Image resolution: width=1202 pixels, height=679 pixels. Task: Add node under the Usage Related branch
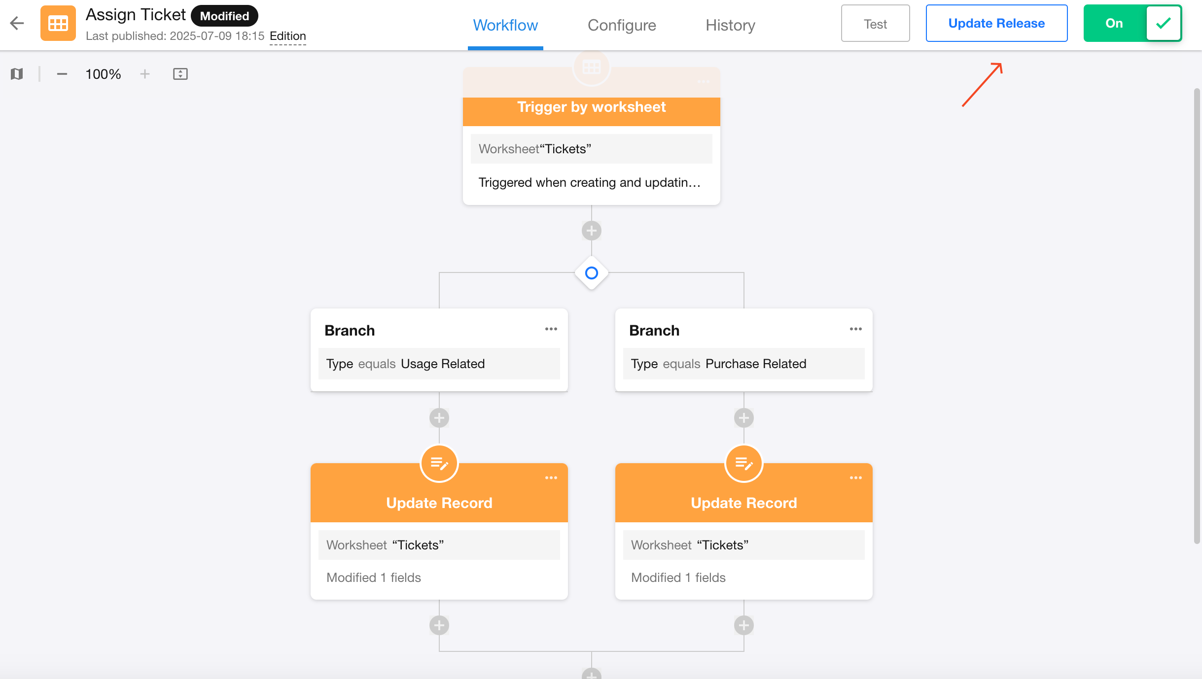439,418
